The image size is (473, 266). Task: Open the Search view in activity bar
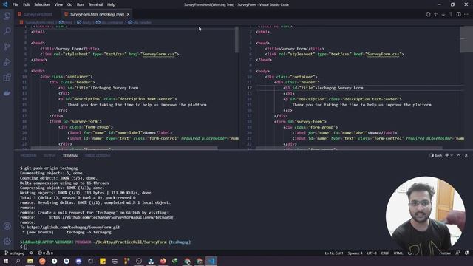point(7,31)
